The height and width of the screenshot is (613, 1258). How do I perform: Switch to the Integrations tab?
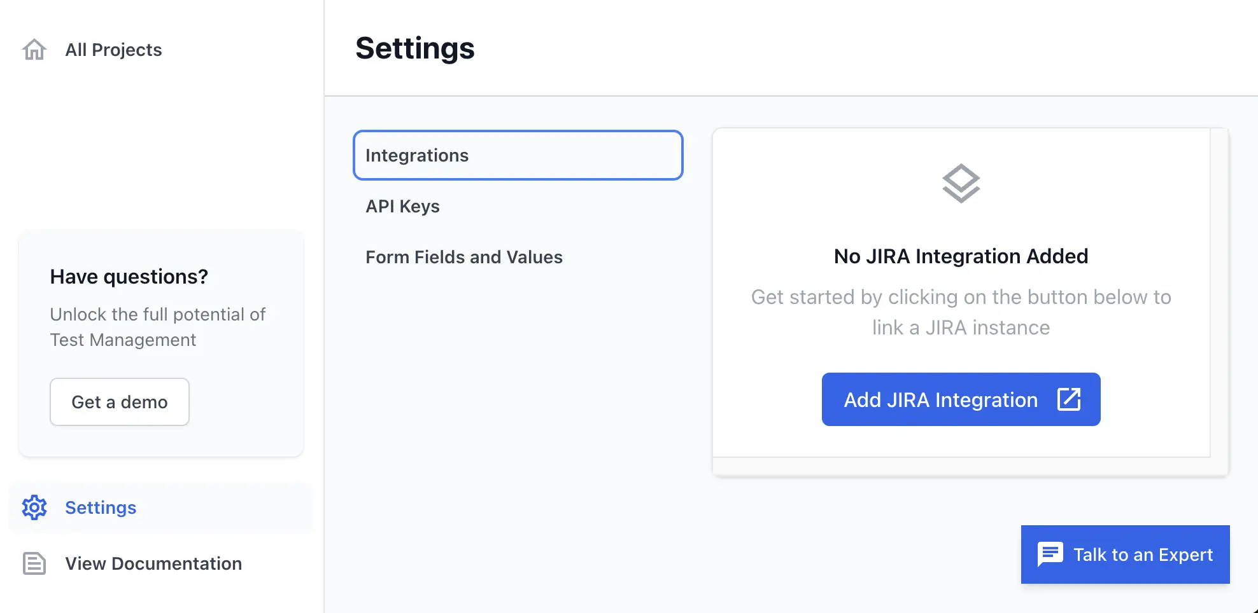pos(518,155)
